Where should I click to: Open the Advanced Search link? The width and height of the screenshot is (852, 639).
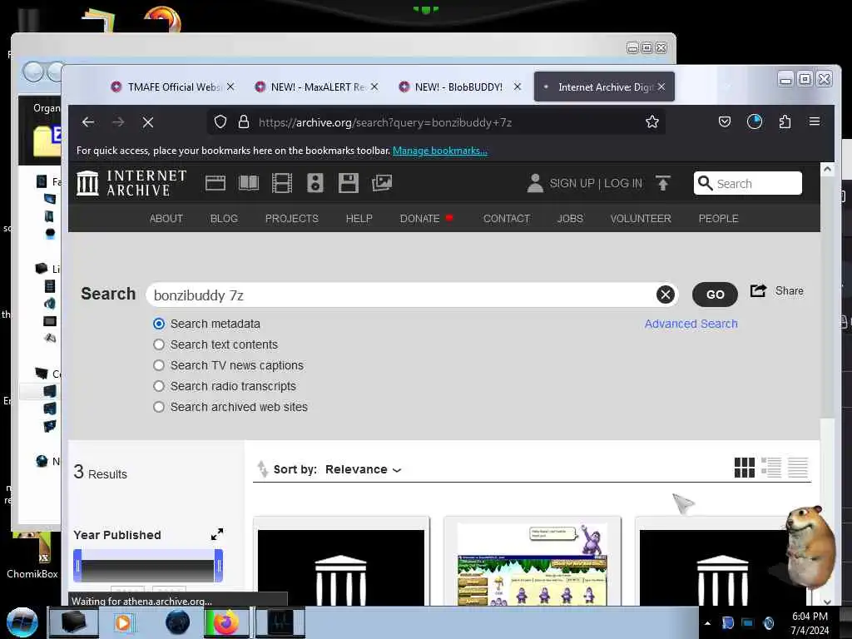click(x=691, y=324)
